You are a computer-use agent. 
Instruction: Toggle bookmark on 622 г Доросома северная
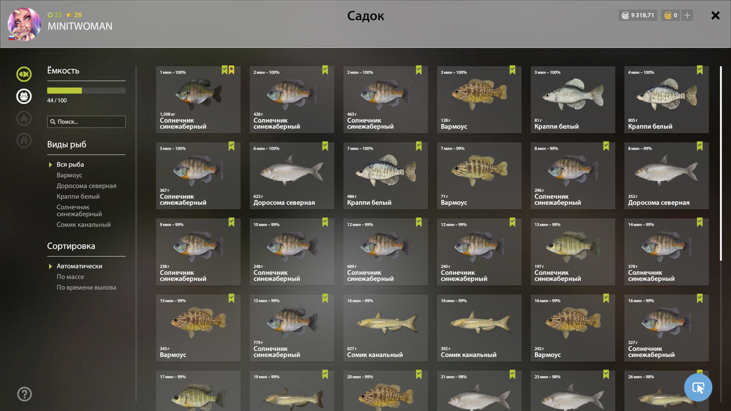(x=325, y=146)
